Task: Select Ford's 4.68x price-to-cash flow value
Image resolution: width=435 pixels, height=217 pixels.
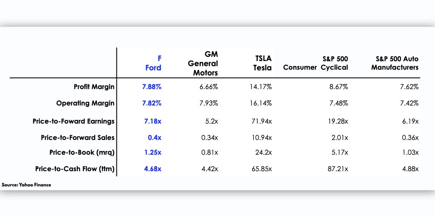Action: tap(153, 169)
